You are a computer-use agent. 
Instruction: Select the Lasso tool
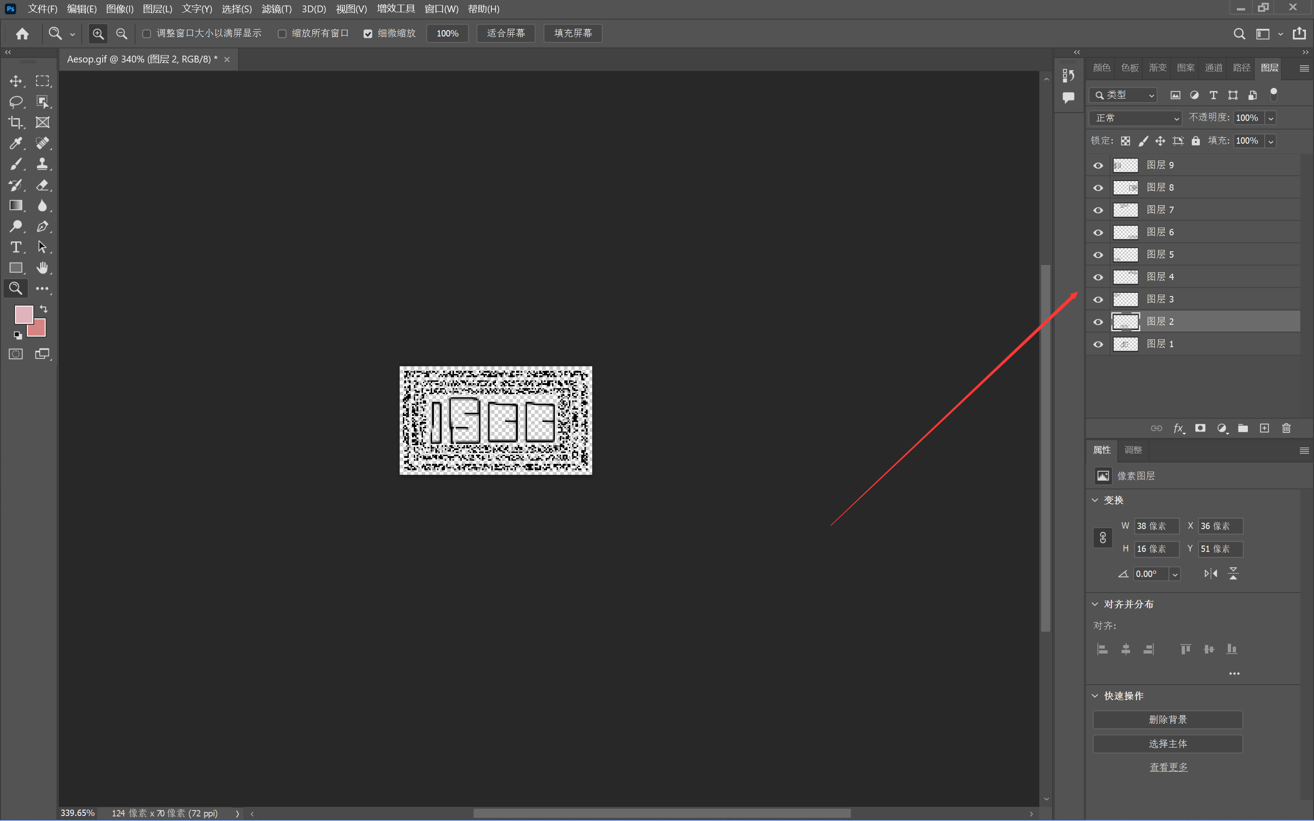point(16,102)
